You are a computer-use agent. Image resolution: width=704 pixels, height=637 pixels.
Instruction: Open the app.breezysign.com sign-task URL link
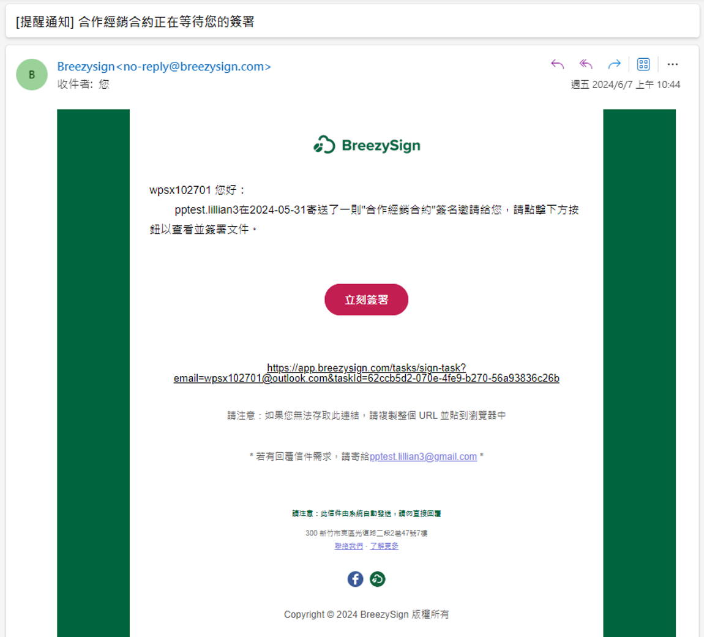pyautogui.click(x=366, y=373)
